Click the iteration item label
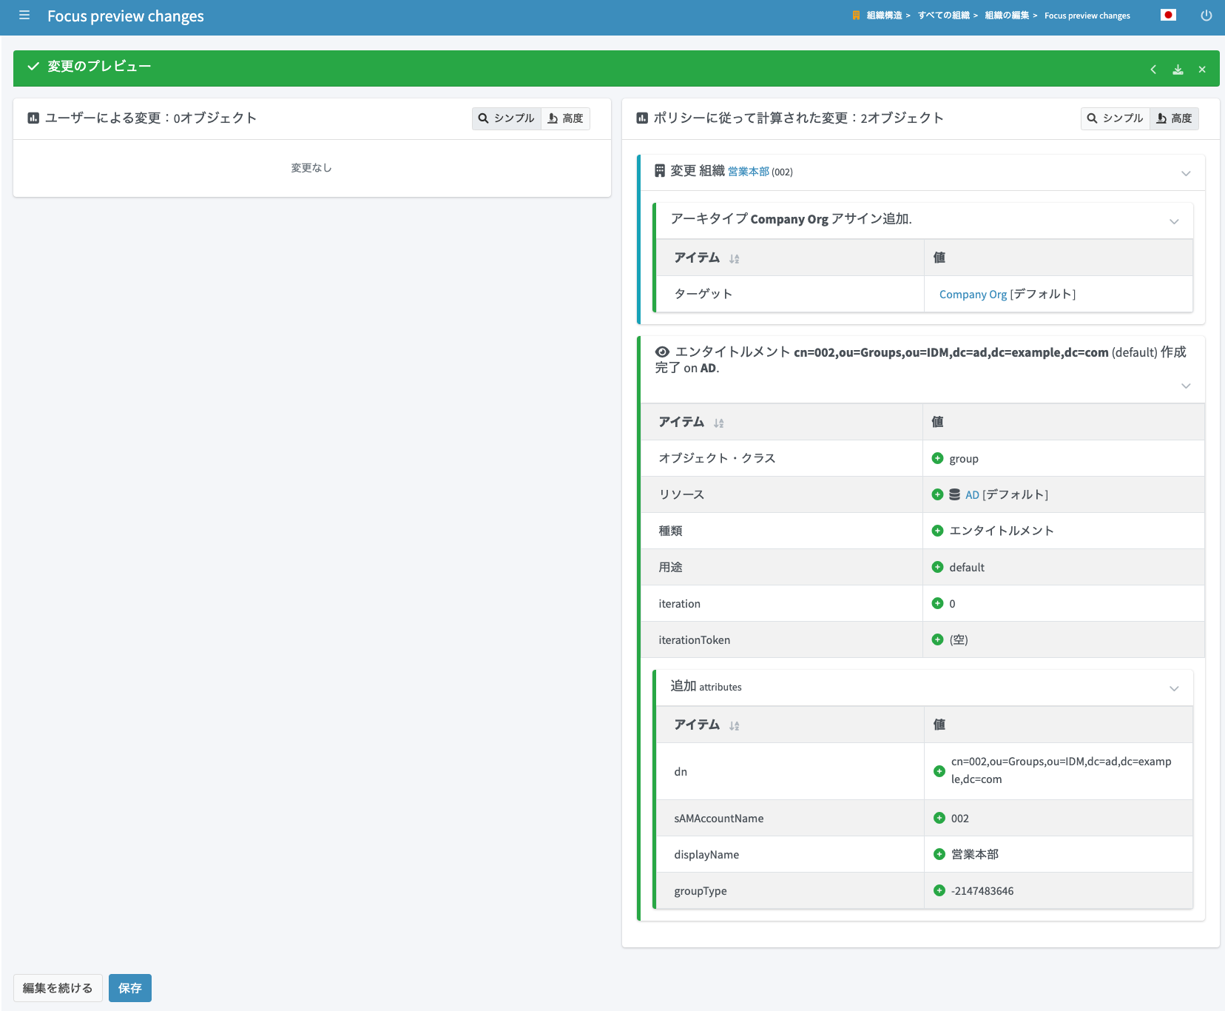Viewport: 1225px width, 1011px height. click(x=679, y=603)
